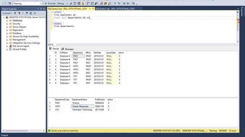Click Display Estimated Execution Plan icon
This screenshot has height=137, width=245.
tap(75, 3)
